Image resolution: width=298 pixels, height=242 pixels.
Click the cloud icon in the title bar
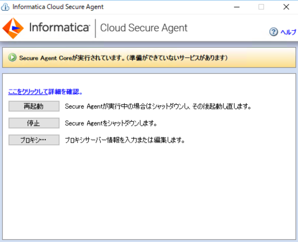point(5,7)
